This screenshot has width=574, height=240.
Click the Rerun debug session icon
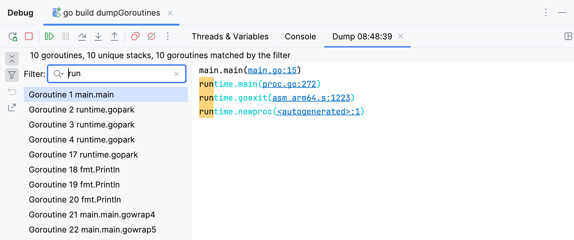pyautogui.click(x=13, y=37)
